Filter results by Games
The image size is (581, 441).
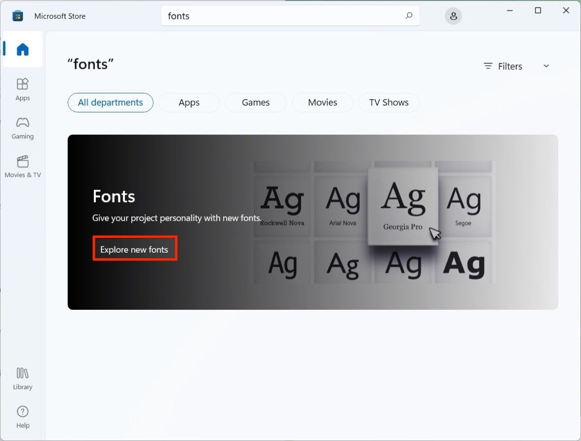[x=256, y=103]
